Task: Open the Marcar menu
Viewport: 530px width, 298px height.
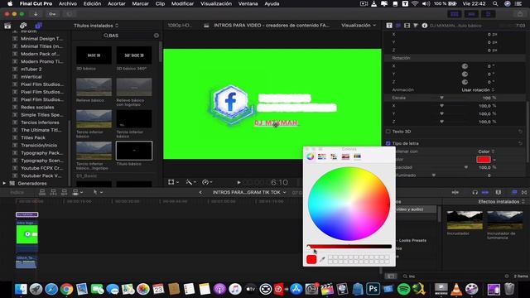Action: [x=140, y=3]
